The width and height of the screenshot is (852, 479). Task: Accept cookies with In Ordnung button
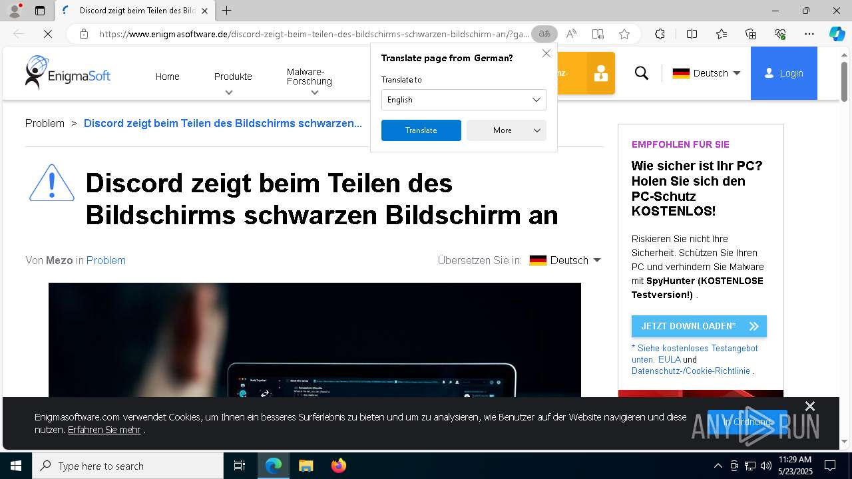(x=747, y=422)
